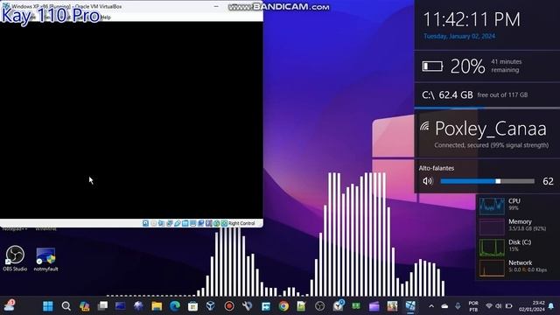Click the Disk (C:) usage graph
This screenshot has width=560, height=315.
[492, 247]
